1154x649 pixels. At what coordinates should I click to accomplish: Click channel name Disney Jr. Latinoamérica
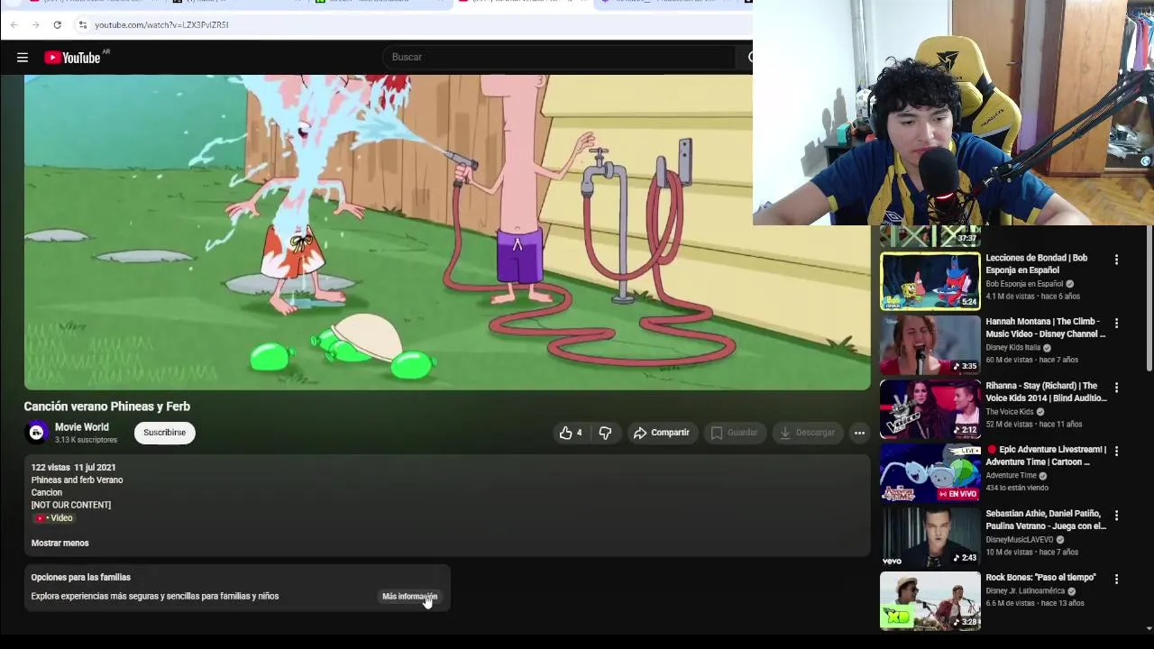pyautogui.click(x=1025, y=591)
